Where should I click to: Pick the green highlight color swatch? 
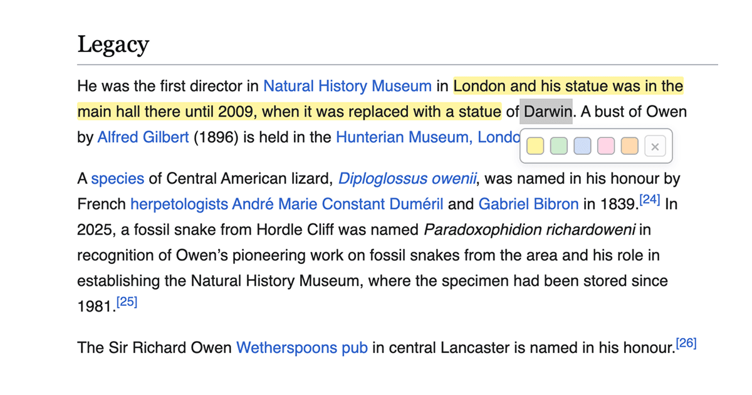coord(558,147)
